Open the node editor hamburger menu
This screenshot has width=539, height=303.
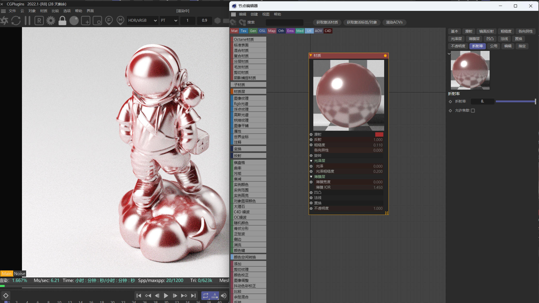(x=233, y=14)
